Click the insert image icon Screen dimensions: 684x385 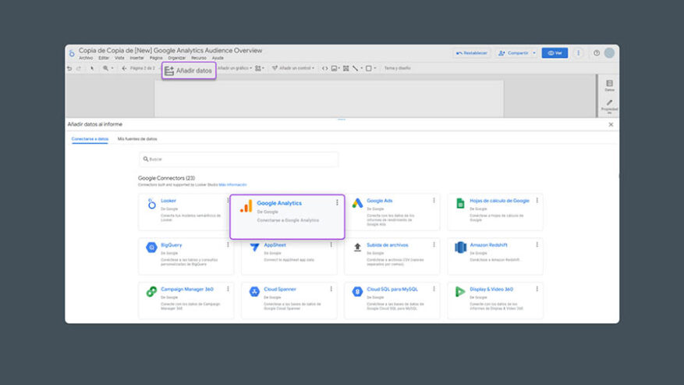[x=335, y=68]
